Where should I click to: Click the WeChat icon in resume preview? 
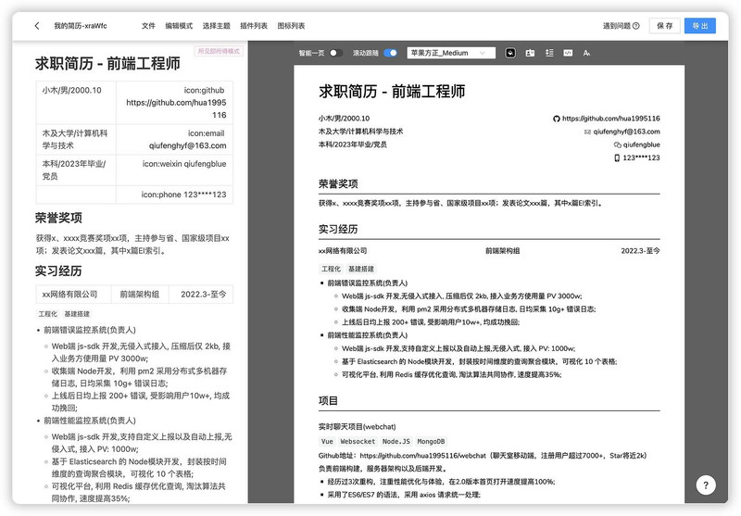617,145
